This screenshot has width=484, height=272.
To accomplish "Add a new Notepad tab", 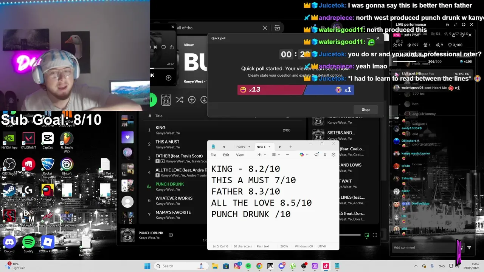I will click(x=291, y=147).
